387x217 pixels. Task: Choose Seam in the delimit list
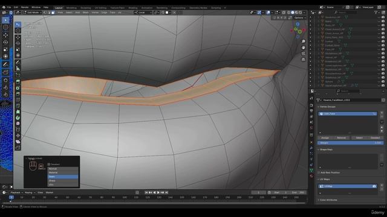click(x=63, y=177)
